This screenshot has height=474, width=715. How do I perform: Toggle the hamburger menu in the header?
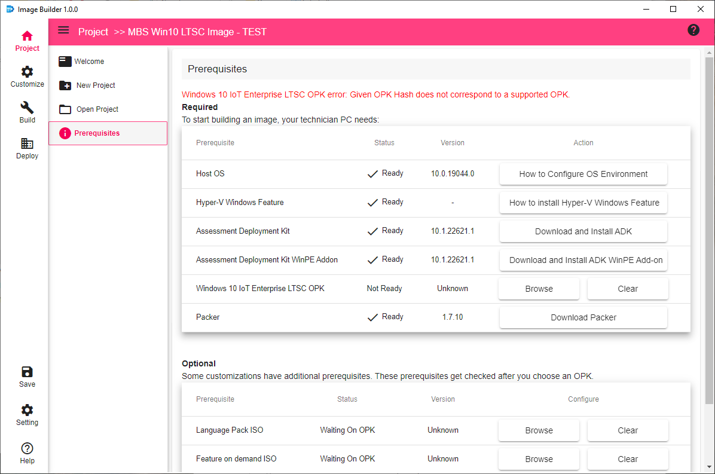(x=63, y=30)
